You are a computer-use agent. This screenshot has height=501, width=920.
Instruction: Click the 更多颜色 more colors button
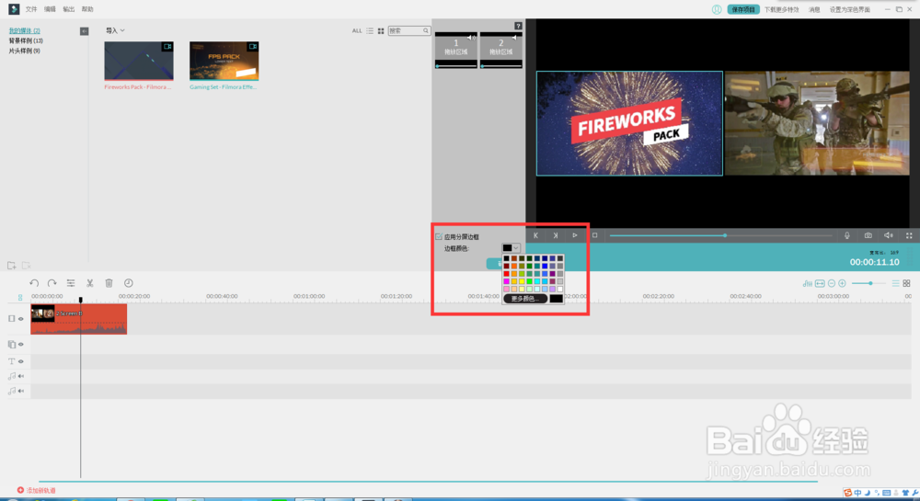tap(525, 299)
